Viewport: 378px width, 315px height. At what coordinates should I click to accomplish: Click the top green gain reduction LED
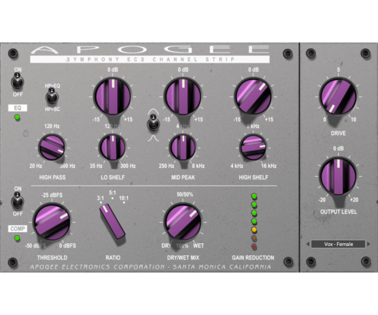click(x=254, y=196)
